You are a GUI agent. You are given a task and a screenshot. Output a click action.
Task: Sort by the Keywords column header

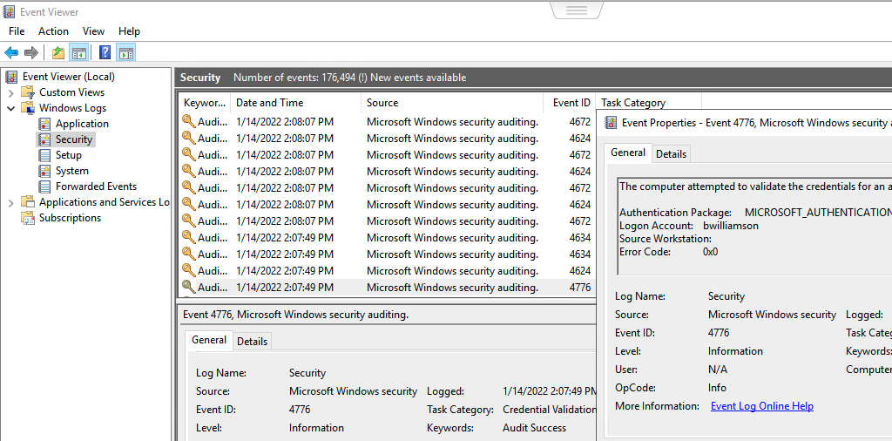coord(204,103)
